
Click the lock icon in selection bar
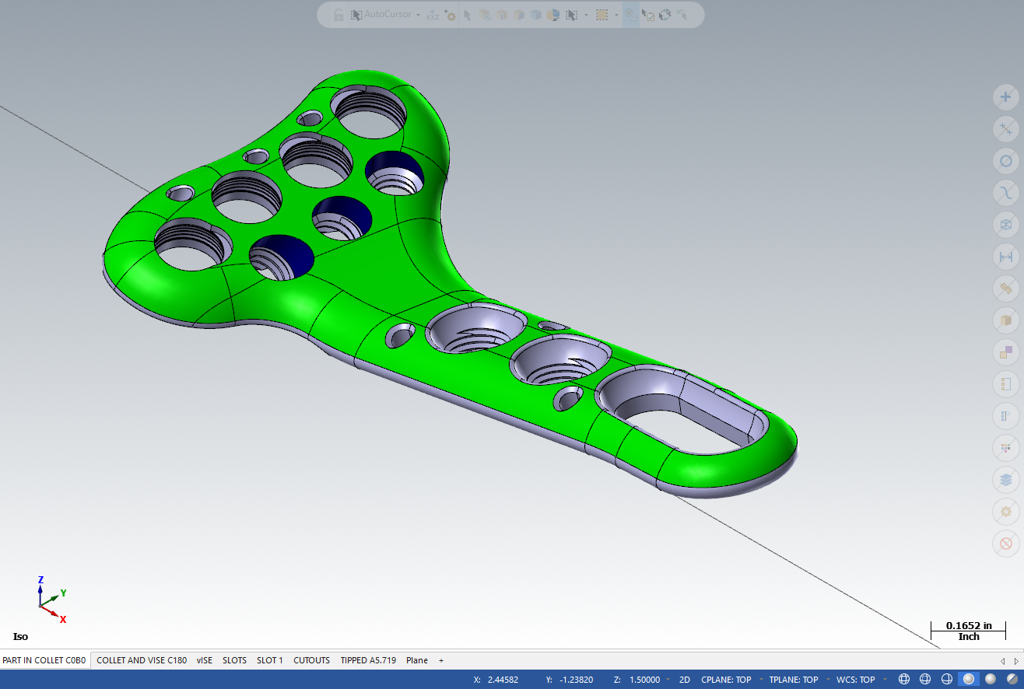[338, 15]
